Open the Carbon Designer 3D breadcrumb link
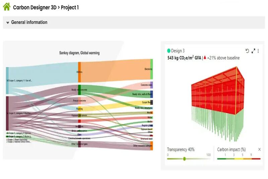The width and height of the screenshot is (268, 179). 35,7
